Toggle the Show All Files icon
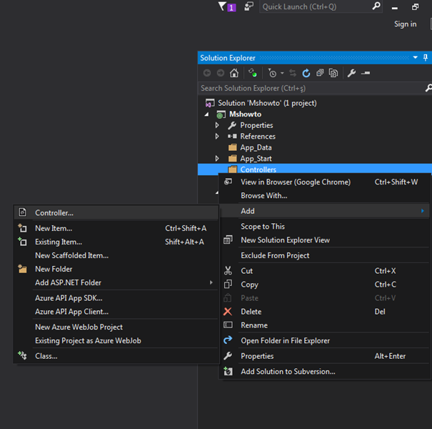Viewport: 432px width, 429px height. (x=333, y=73)
